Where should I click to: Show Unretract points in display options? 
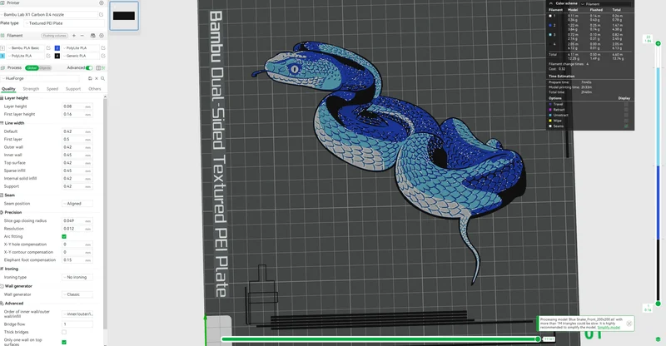(x=626, y=115)
